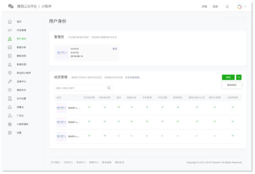The image size is (255, 174).
Task: Click 客服中心 footer link
Action: (94, 162)
